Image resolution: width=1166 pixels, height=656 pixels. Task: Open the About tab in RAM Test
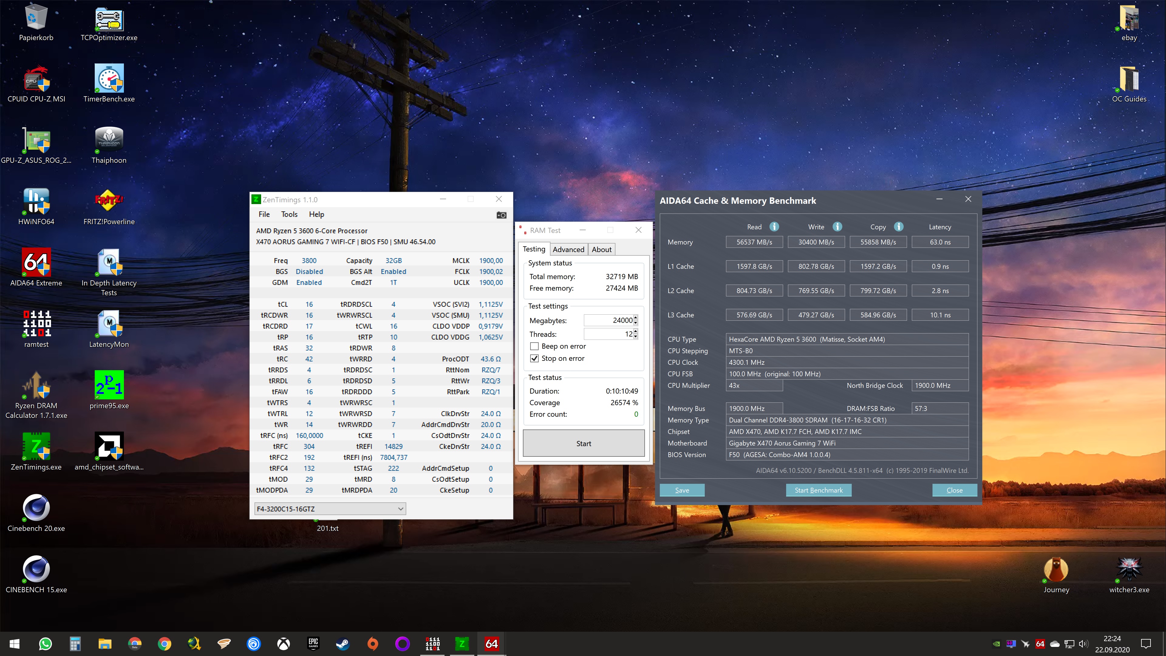[602, 249]
